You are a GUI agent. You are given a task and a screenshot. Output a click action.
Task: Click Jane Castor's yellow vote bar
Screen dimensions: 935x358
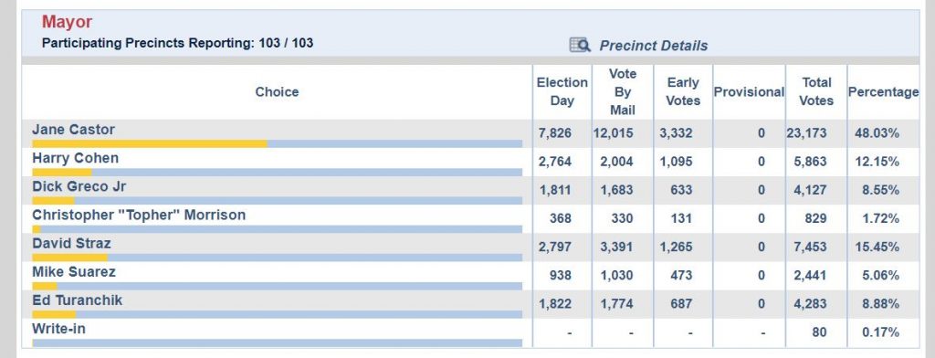coord(150,143)
